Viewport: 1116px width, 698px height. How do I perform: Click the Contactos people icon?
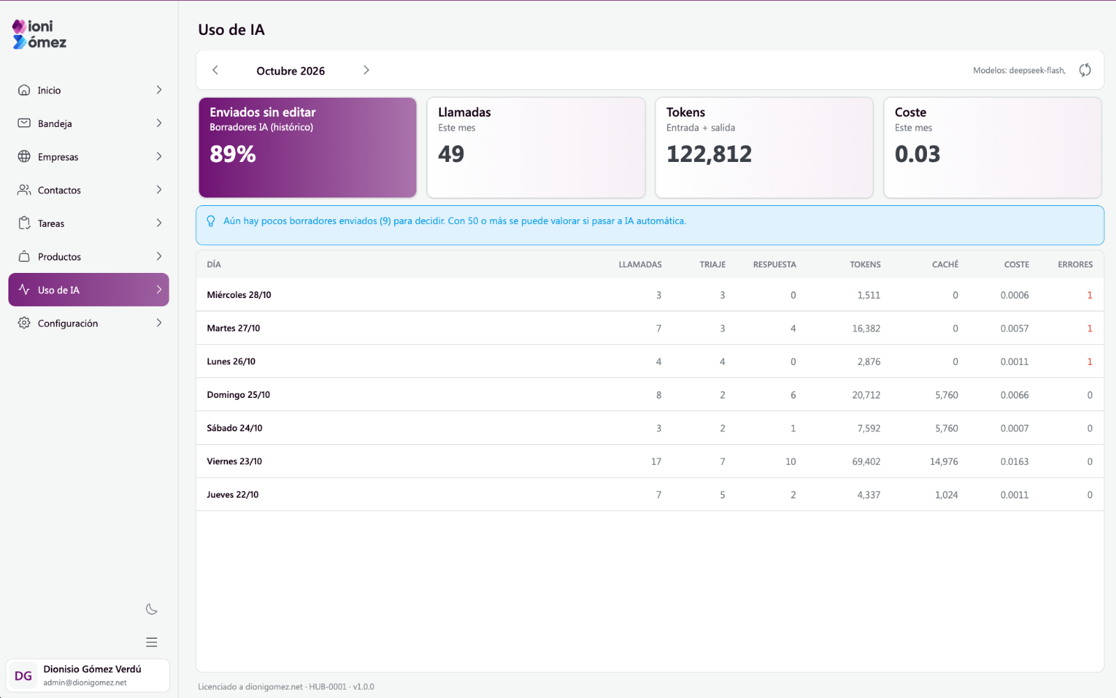(x=24, y=190)
